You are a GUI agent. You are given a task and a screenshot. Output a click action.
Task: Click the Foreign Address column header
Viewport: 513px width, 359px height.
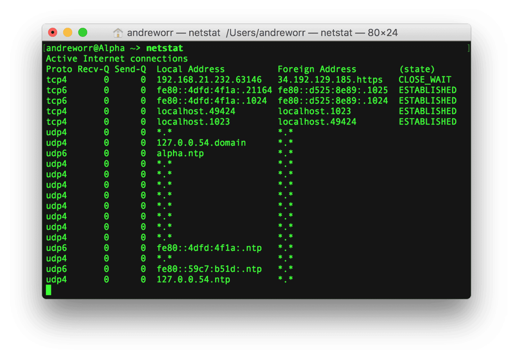(x=317, y=69)
